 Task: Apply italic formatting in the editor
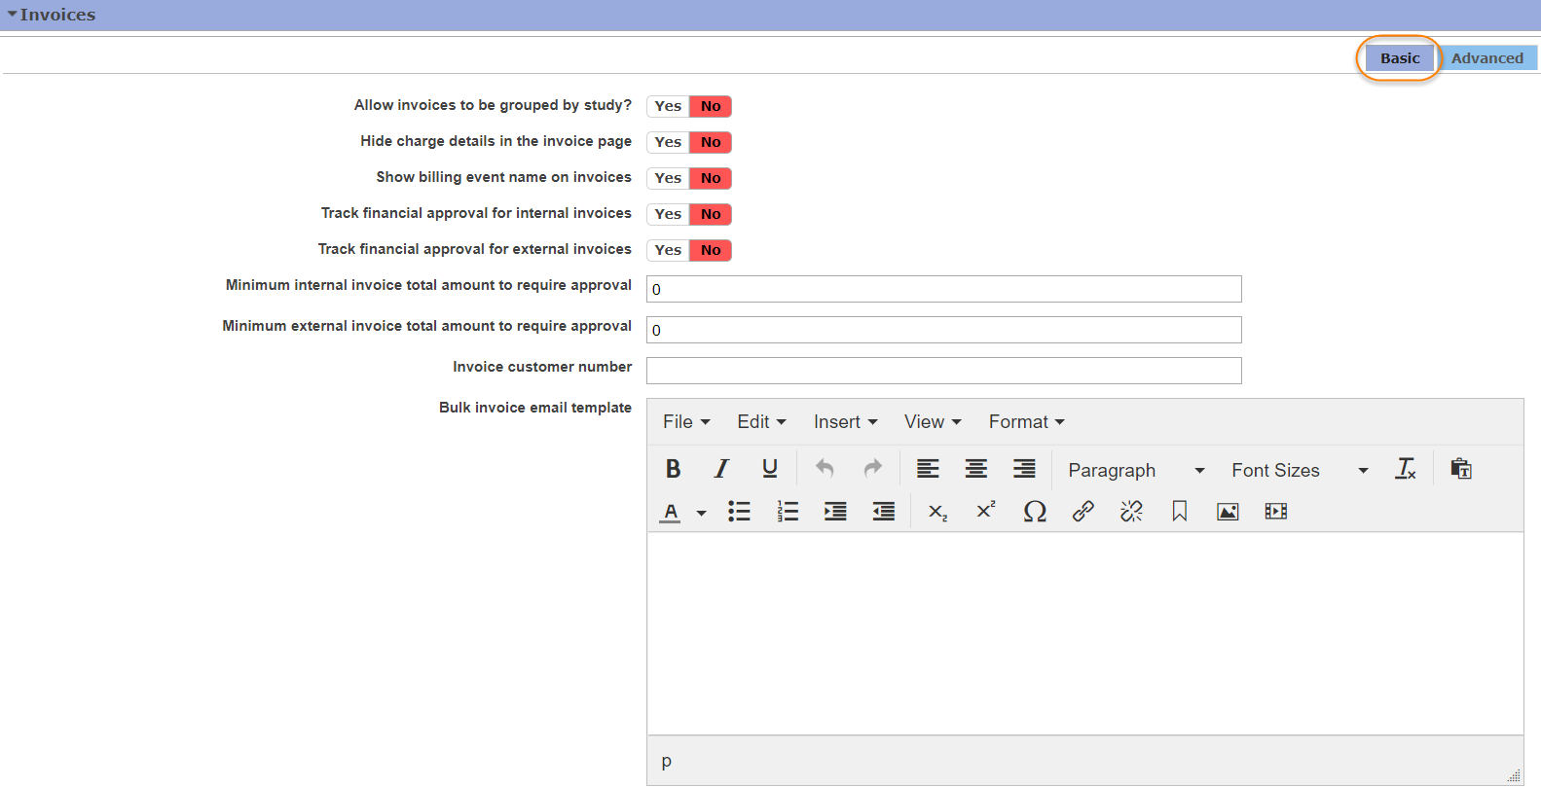[721, 469]
